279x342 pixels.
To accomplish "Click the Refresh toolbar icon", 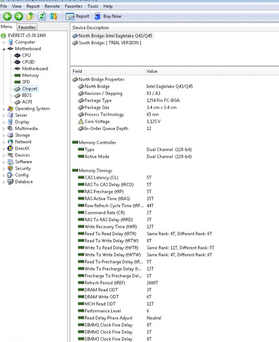I will pos(42,16).
